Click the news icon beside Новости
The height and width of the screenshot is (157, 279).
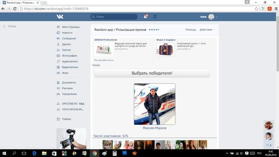[x=58, y=33]
